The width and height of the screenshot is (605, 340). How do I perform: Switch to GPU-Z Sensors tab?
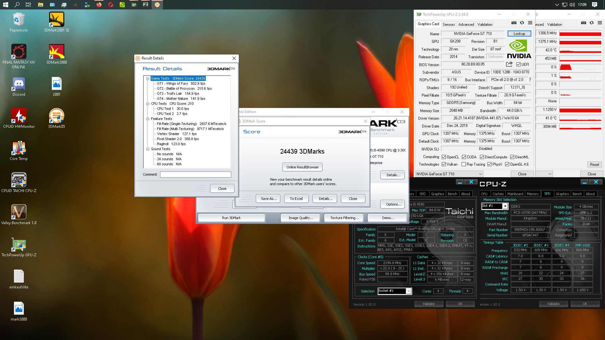pyautogui.click(x=448, y=24)
